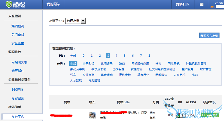Open 站长社区 tab
The width and height of the screenshot is (224, 121).
[183, 4]
